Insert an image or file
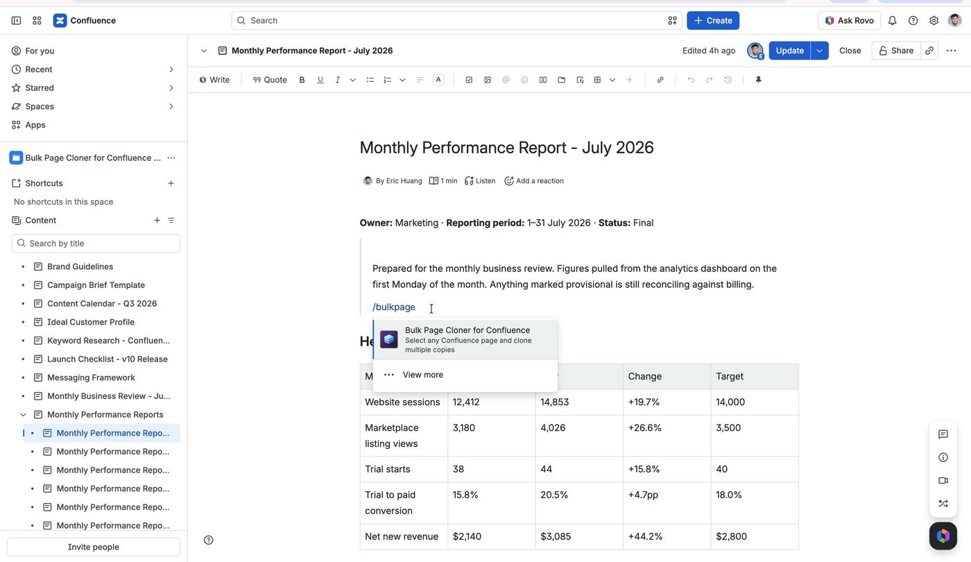The height and width of the screenshot is (562, 971). coord(488,80)
